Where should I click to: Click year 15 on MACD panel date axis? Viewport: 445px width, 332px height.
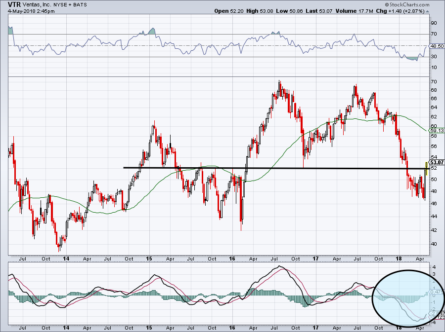click(149, 328)
